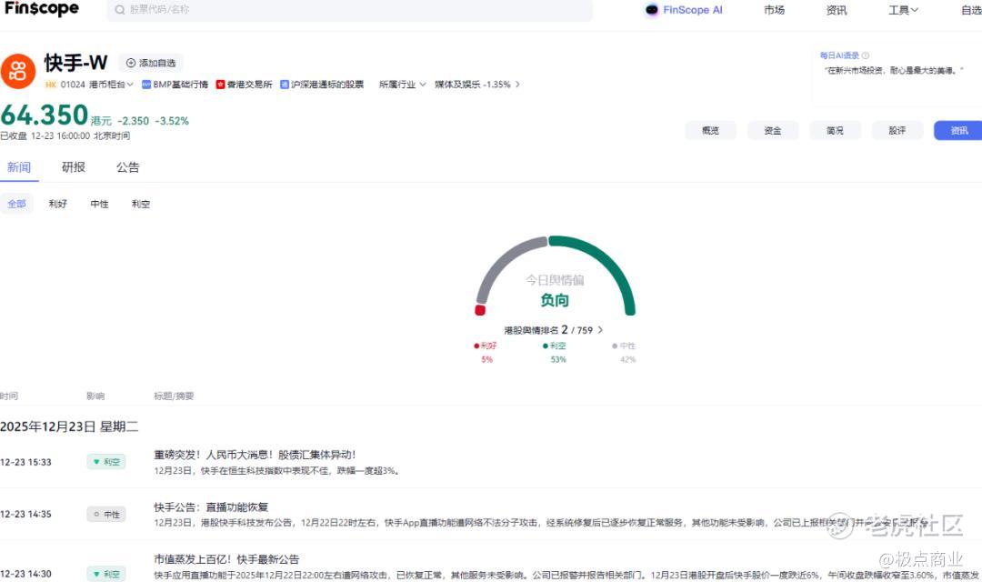Click info icon beside 每日AI语录
Screen dimensions: 982x582
[x=866, y=55]
